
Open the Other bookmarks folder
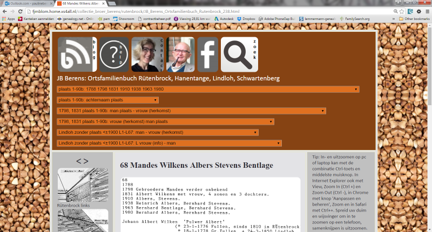414,19
